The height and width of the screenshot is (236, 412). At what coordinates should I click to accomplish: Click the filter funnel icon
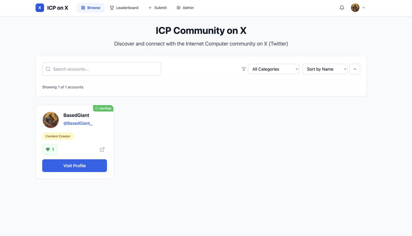(244, 69)
